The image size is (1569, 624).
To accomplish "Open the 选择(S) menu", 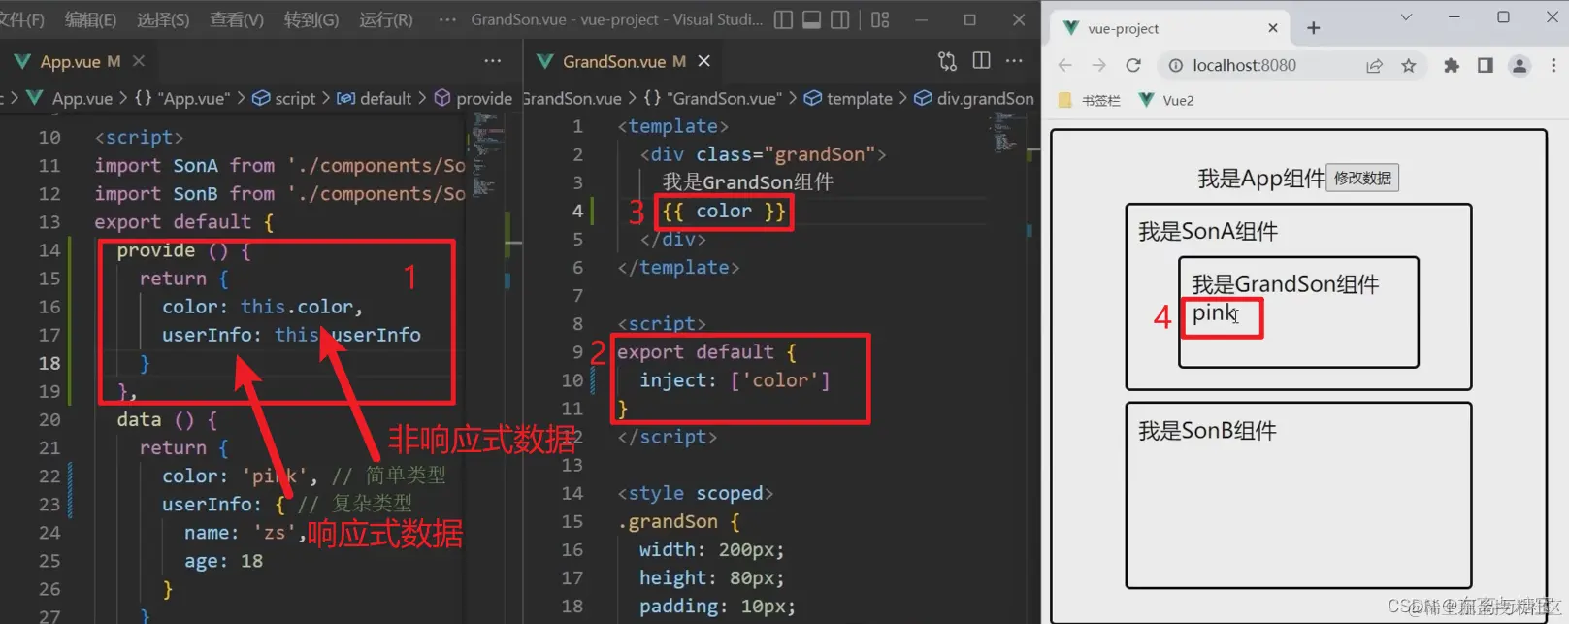I will pos(163,19).
